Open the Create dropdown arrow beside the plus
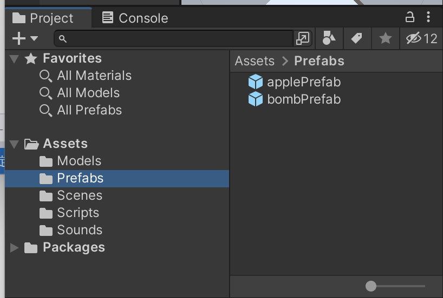Viewport: 443px width, 298px height. (34, 38)
